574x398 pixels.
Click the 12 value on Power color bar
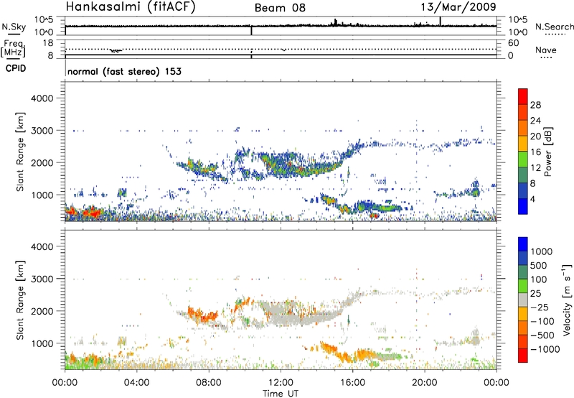(535, 168)
